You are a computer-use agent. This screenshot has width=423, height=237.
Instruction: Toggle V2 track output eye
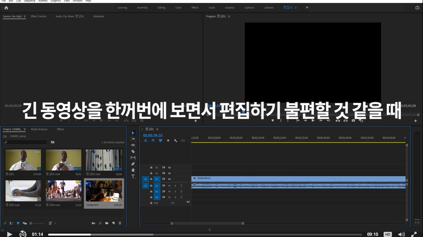(x=169, y=173)
